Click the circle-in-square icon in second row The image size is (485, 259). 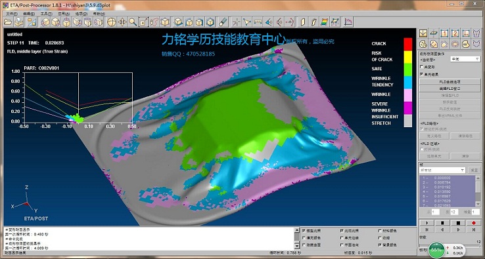(x=455, y=44)
